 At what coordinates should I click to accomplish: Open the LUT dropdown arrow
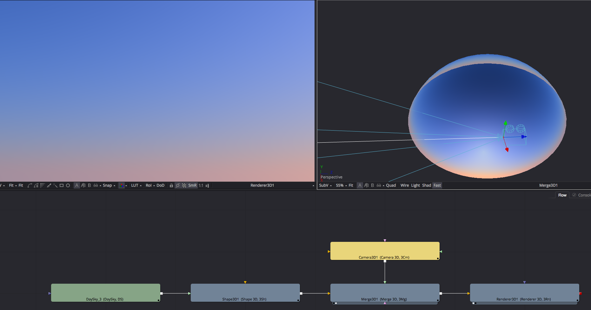pos(141,186)
